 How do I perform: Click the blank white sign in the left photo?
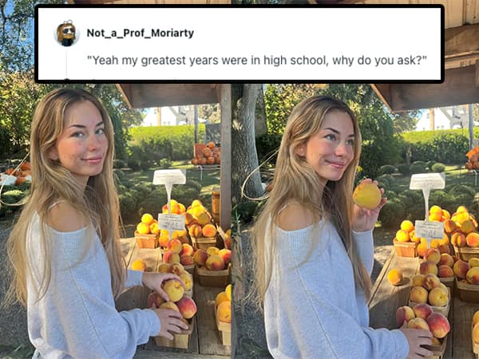169,177
